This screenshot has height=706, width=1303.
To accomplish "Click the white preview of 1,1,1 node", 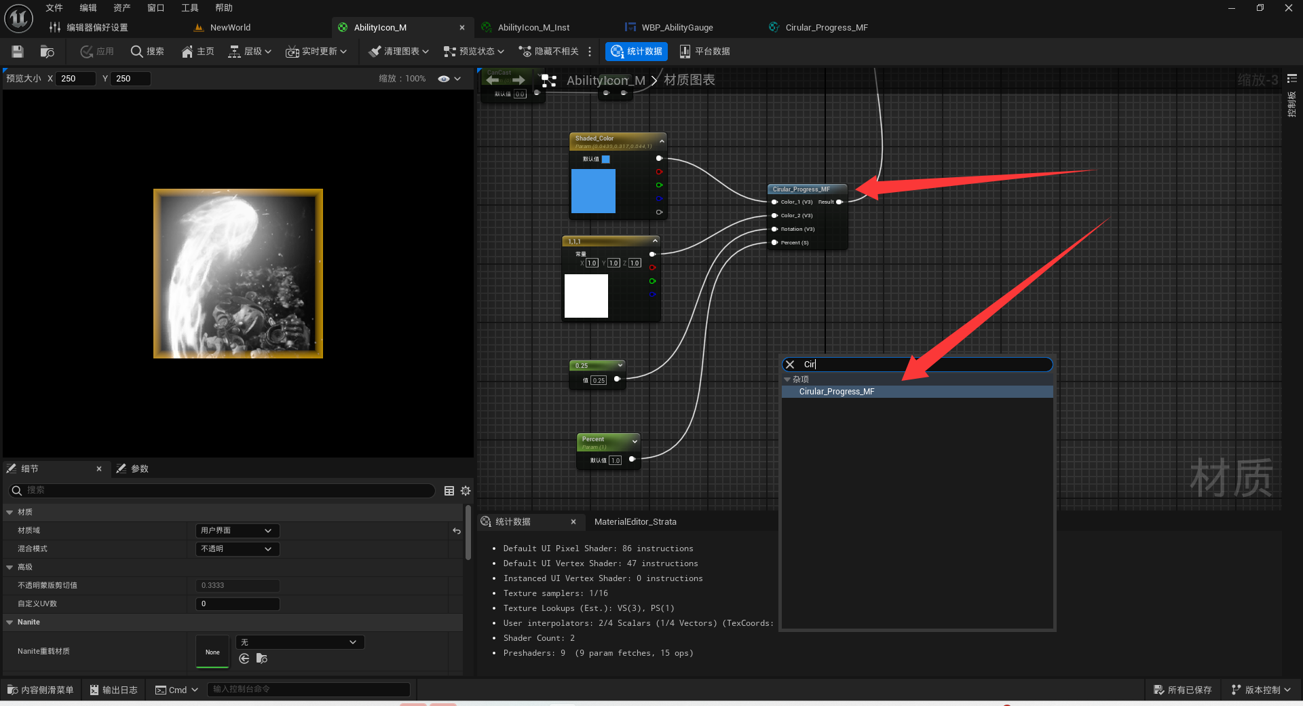I will [586, 296].
